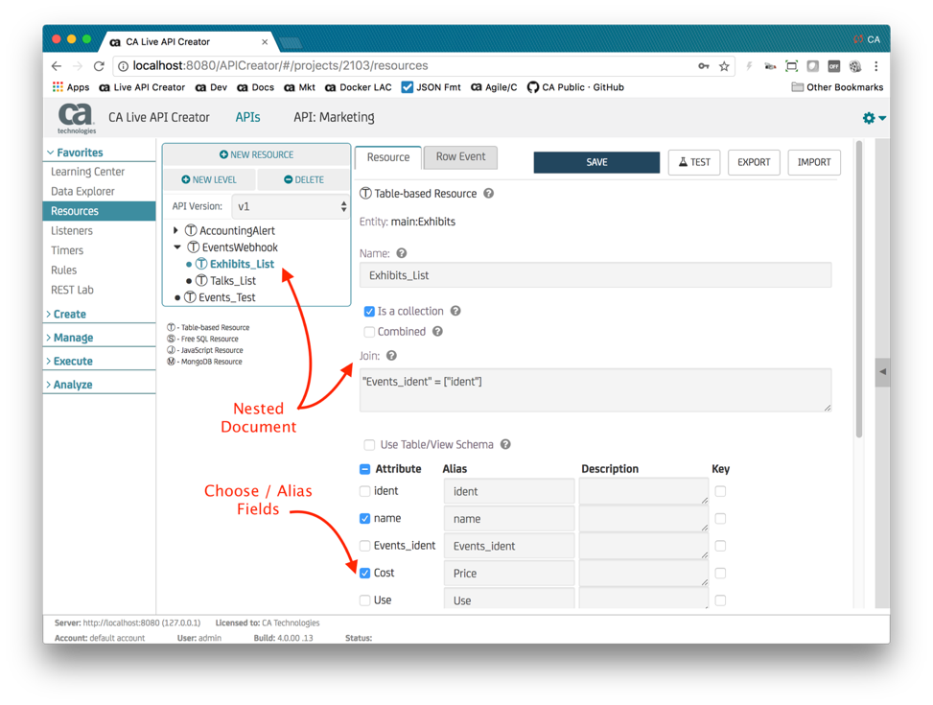The height and width of the screenshot is (705, 933).
Task: Go to the APIs link
Action: pos(247,117)
